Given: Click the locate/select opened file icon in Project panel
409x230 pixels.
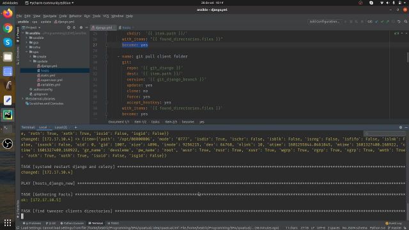Looking at the screenshot, I should pyautogui.click(x=68, y=27).
